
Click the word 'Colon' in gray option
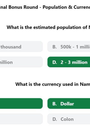click(67, 119)
